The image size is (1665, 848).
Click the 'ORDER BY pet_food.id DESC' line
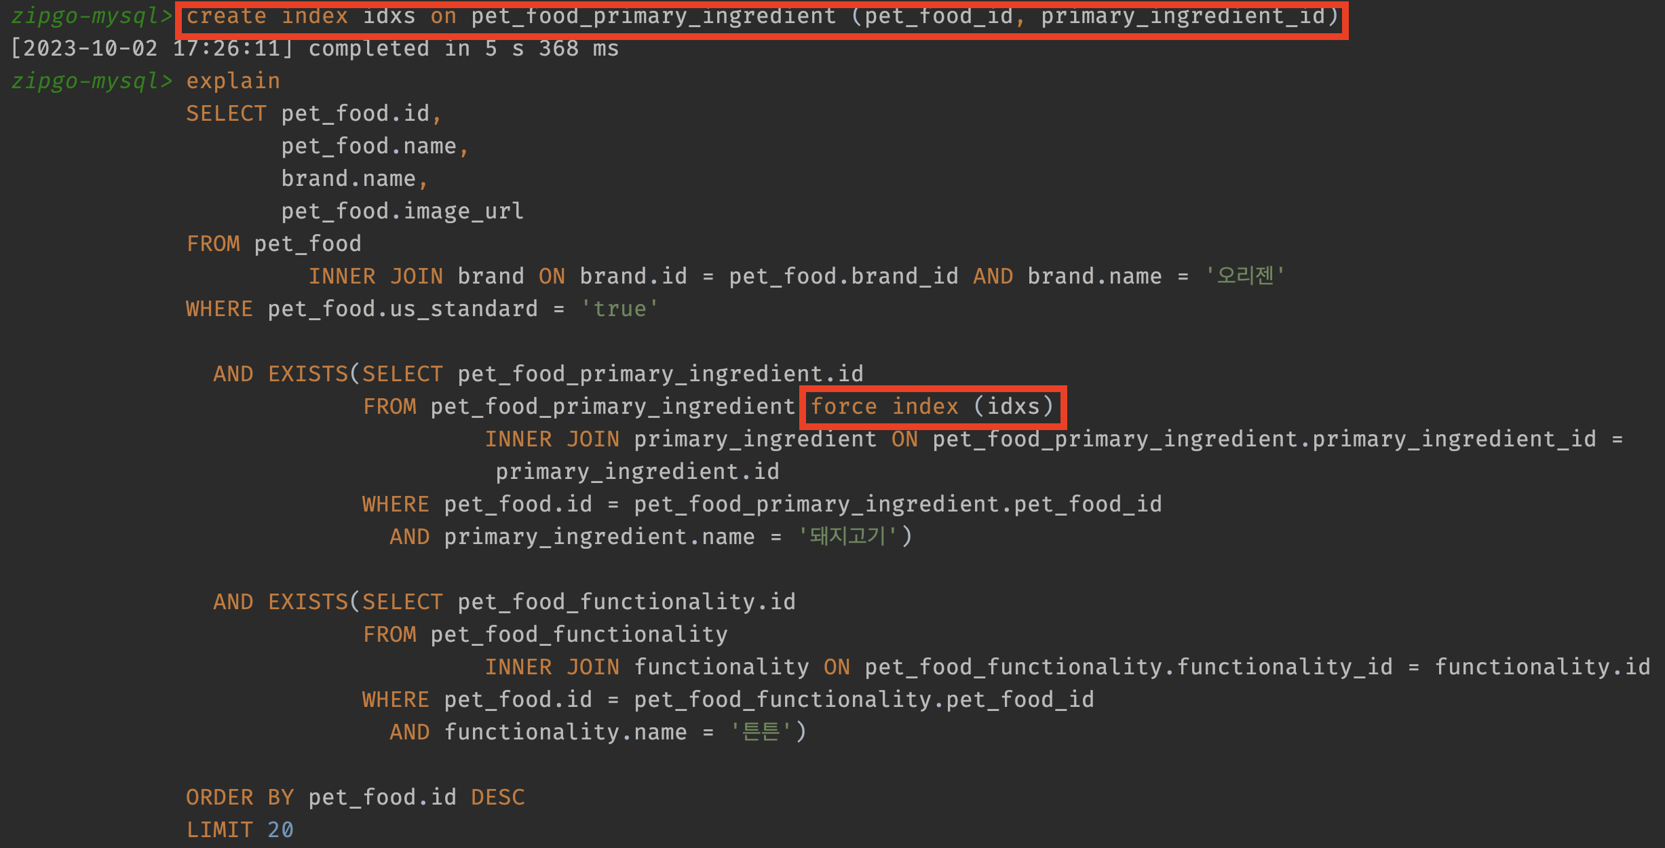coord(355,798)
